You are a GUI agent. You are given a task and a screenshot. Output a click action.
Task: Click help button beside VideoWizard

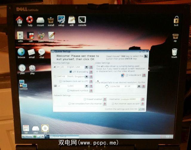[x=144, y=75]
